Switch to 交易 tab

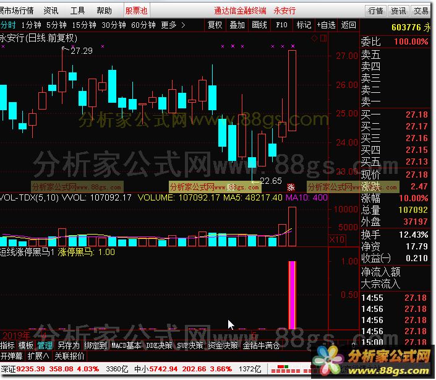pos(421,11)
